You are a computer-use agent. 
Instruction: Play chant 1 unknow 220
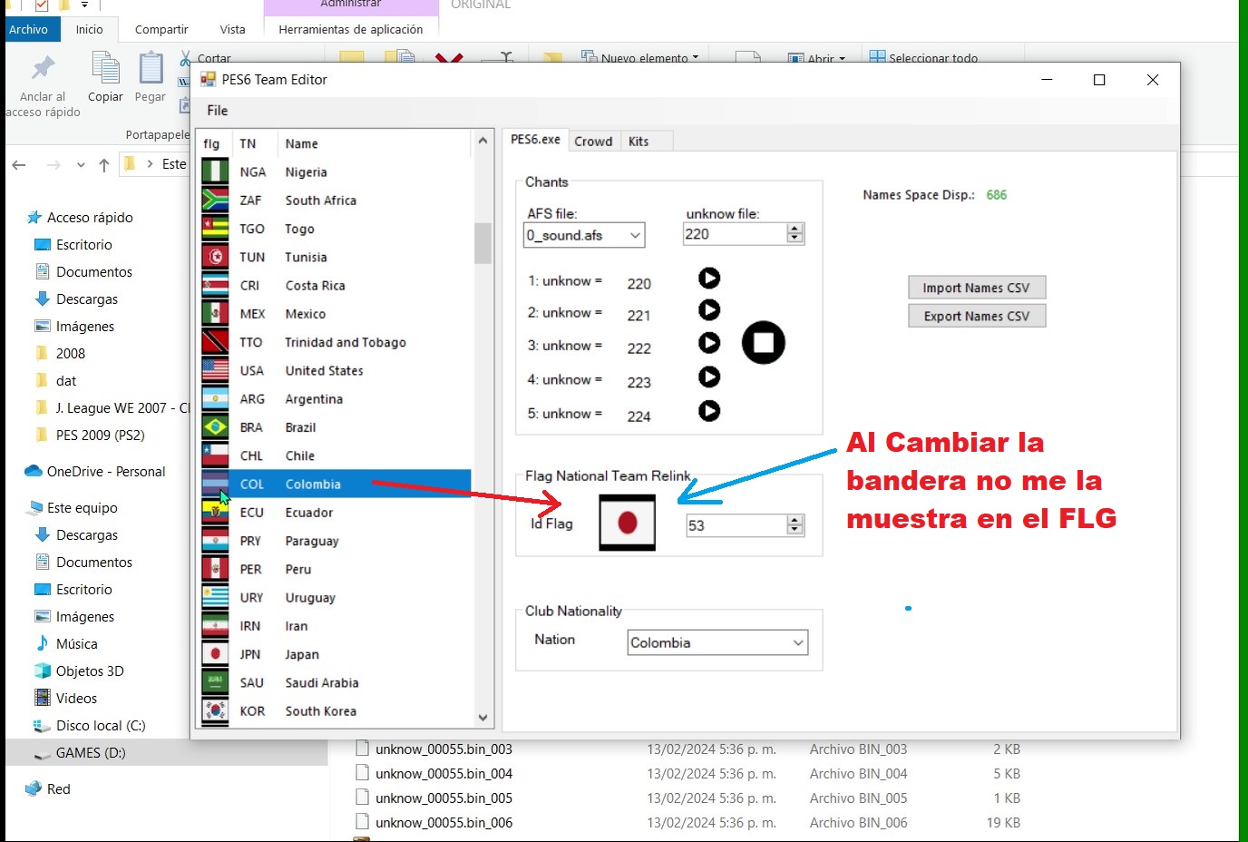coord(709,278)
